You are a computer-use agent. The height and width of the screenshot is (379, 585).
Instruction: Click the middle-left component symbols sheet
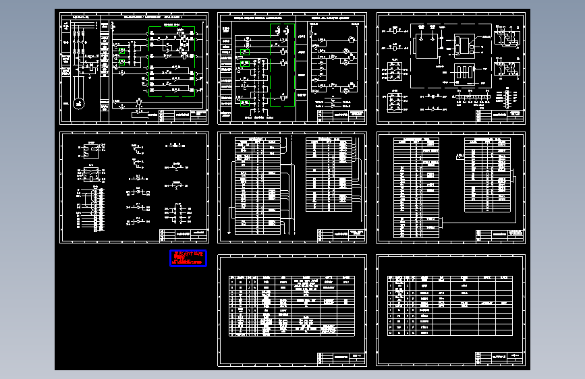click(134, 187)
